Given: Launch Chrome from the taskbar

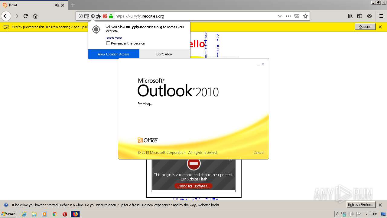Looking at the screenshot, I should 54,214.
